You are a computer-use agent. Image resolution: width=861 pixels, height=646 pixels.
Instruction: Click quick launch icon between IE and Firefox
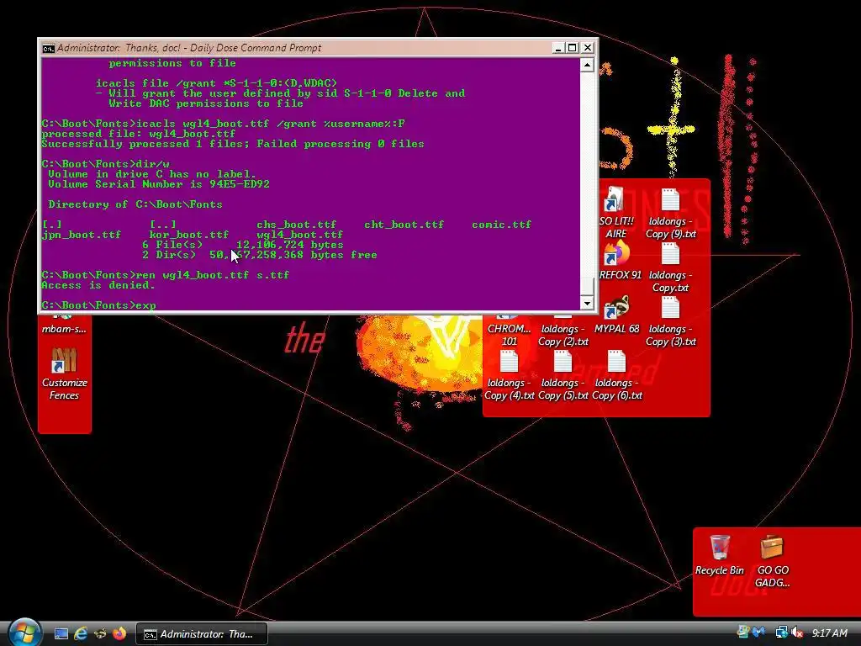tap(100, 634)
